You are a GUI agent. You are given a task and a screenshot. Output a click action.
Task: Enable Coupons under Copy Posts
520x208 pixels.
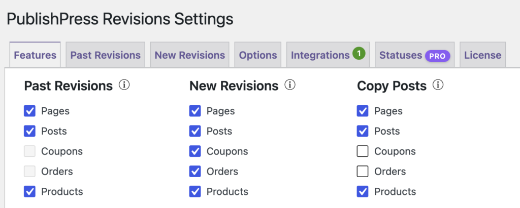tap(363, 151)
